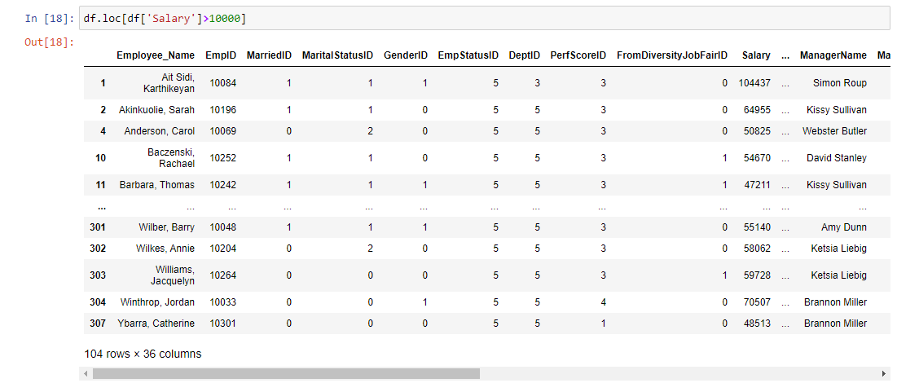Select the name Baczenski, Rachael
The width and height of the screenshot is (897, 383).
(172, 158)
